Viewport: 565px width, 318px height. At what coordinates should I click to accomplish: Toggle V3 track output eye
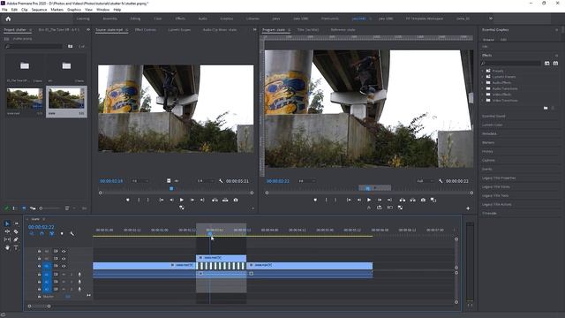coord(64,251)
